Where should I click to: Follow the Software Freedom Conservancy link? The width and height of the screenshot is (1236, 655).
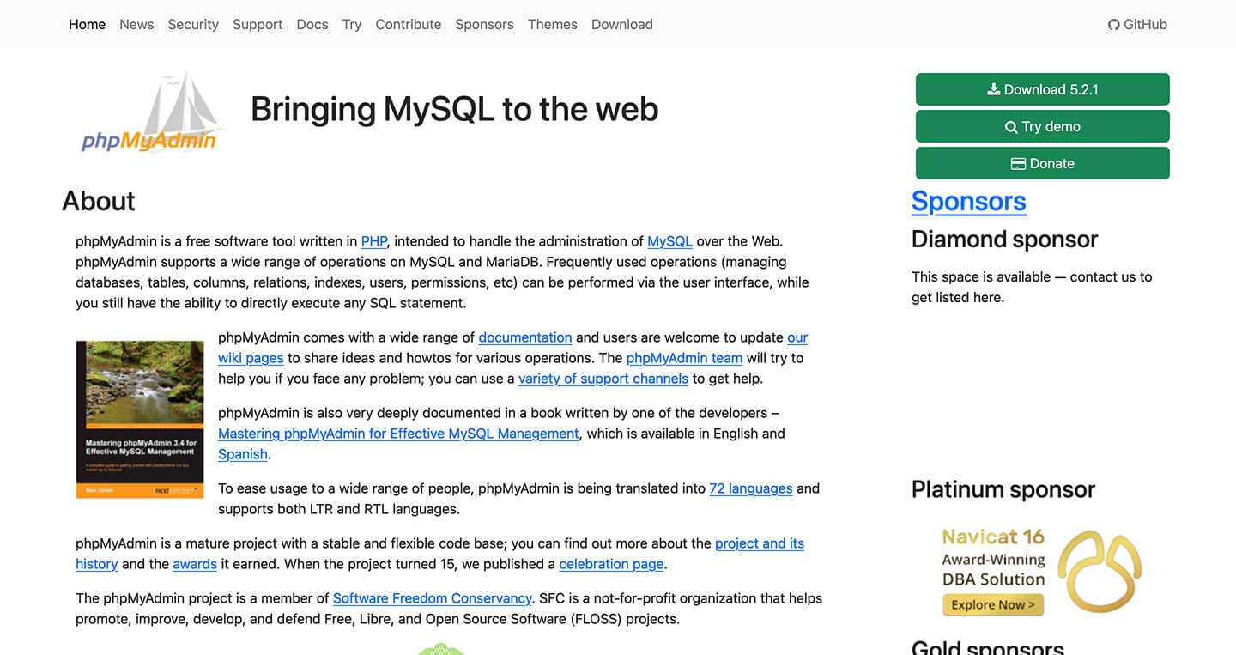[433, 598]
